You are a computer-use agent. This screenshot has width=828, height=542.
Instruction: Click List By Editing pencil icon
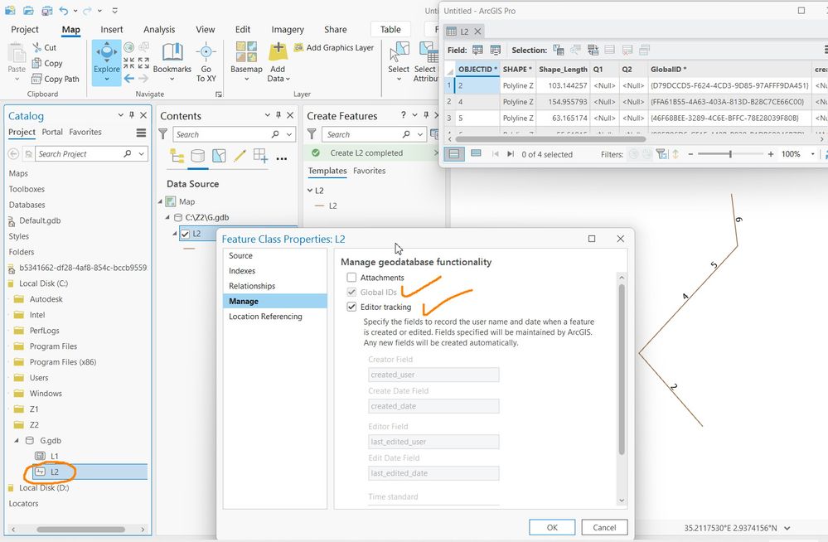[x=240, y=155]
